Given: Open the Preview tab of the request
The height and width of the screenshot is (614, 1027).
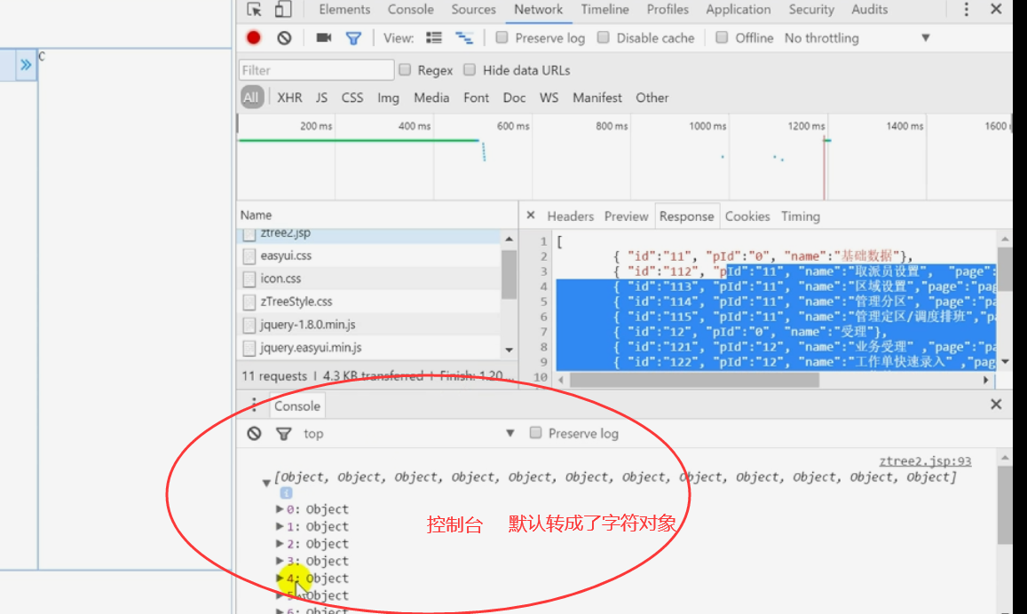Looking at the screenshot, I should click(x=626, y=216).
